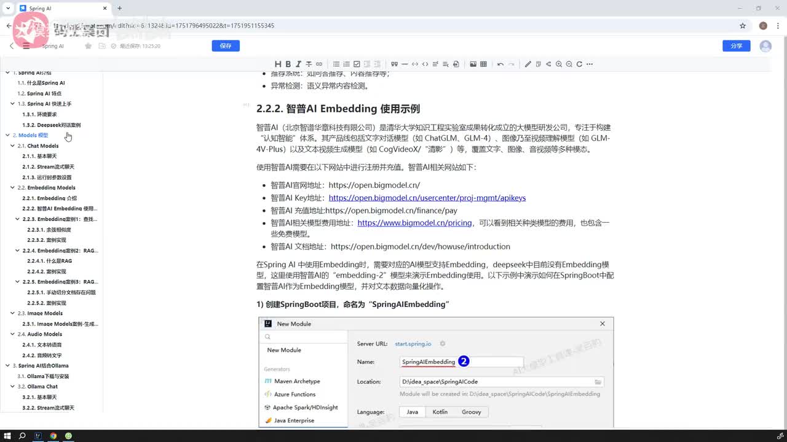This screenshot has width=787, height=442.
Task: Collapse the 2.1. Chat Models chevron
Action: tap(12, 146)
